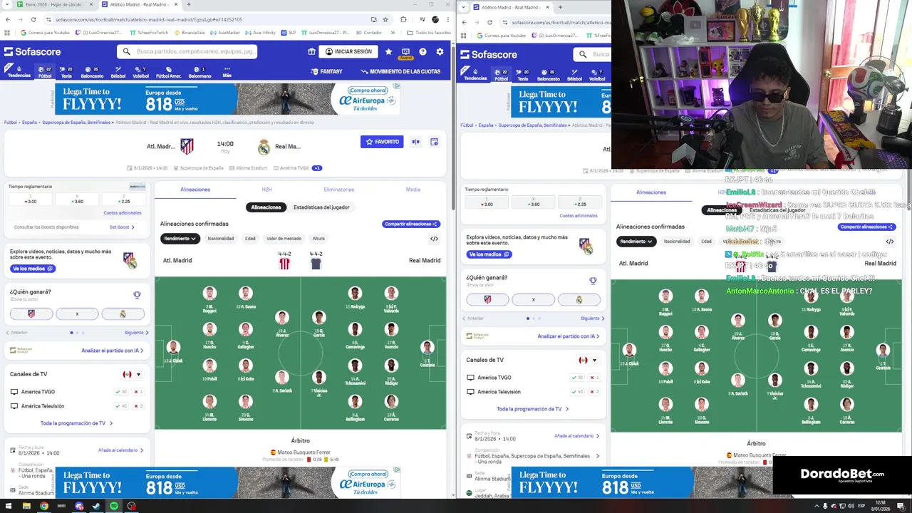Viewport: 912px width, 513px height.
Task: Expand Rendimiento dropdown in right window
Action: click(x=636, y=242)
